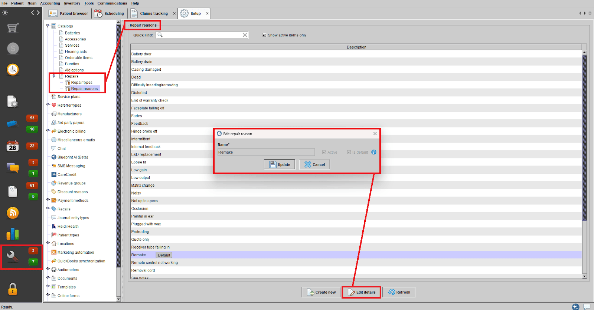Open the bar chart reports icon
Screen dimensions: 594x310
tap(13, 234)
